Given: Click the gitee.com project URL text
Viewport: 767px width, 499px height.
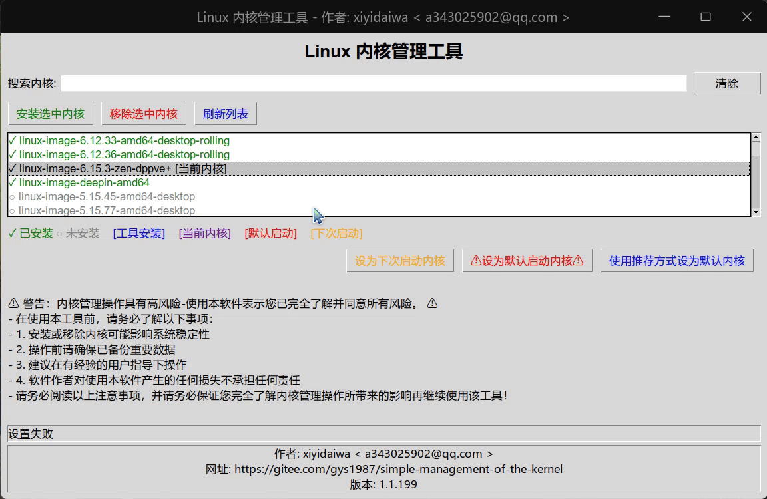Looking at the screenshot, I should click(398, 469).
